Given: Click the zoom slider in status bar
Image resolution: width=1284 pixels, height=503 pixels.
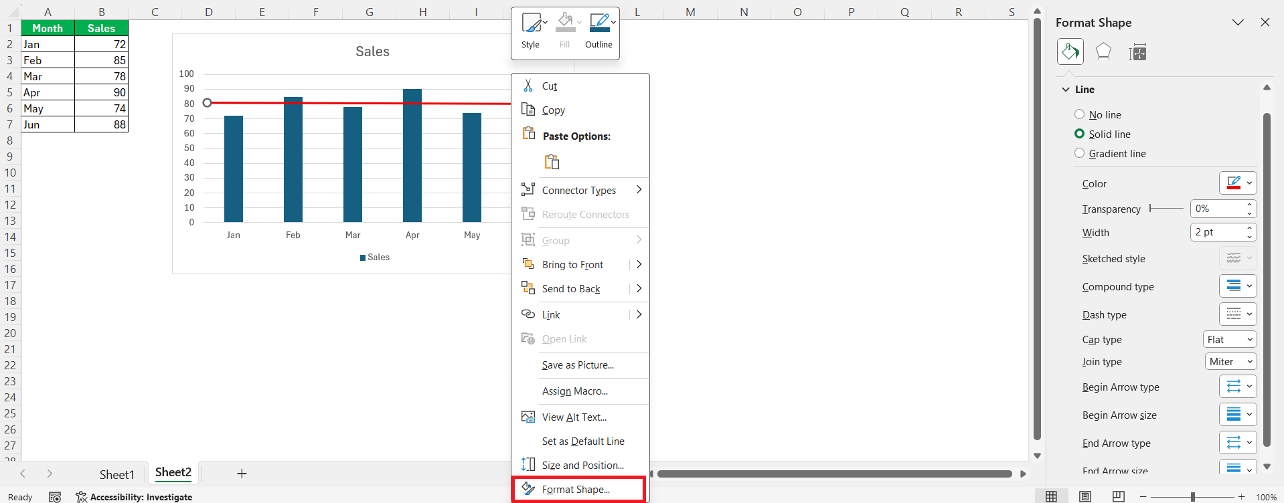Looking at the screenshot, I should pos(1192,497).
